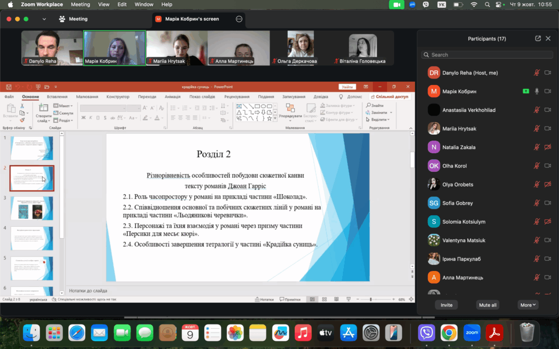This screenshot has height=349, width=559.
Task: Toggle video for Natalia Zakala
Action: 548,147
